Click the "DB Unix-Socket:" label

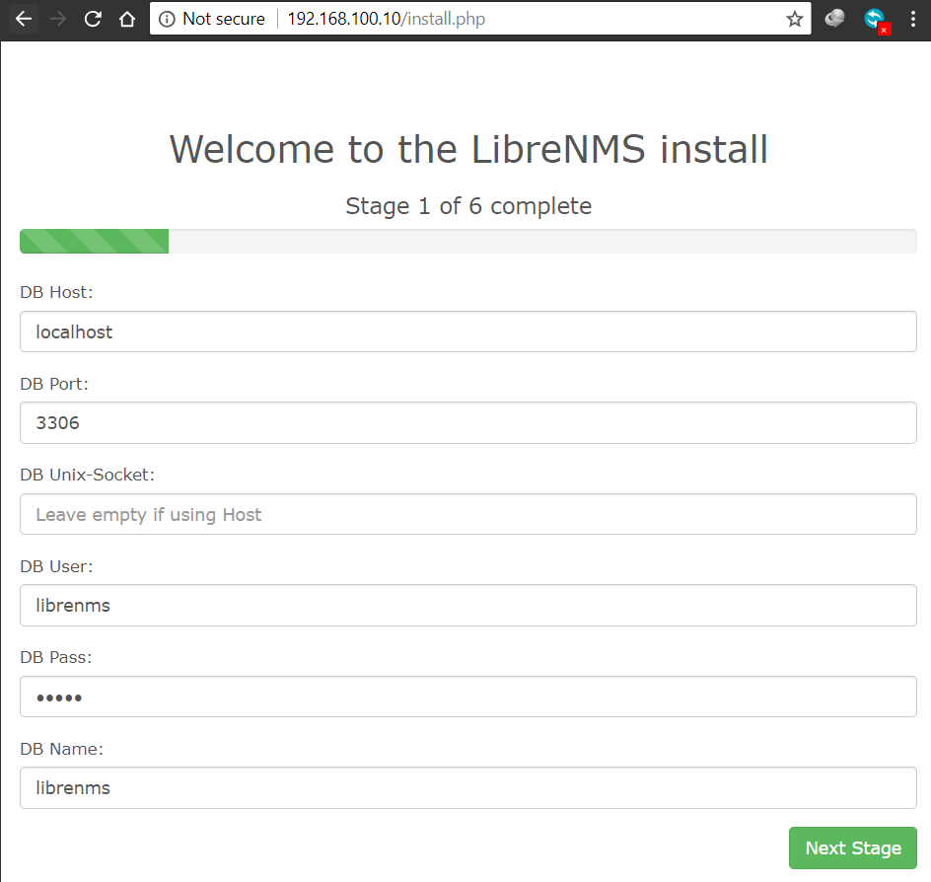point(87,475)
